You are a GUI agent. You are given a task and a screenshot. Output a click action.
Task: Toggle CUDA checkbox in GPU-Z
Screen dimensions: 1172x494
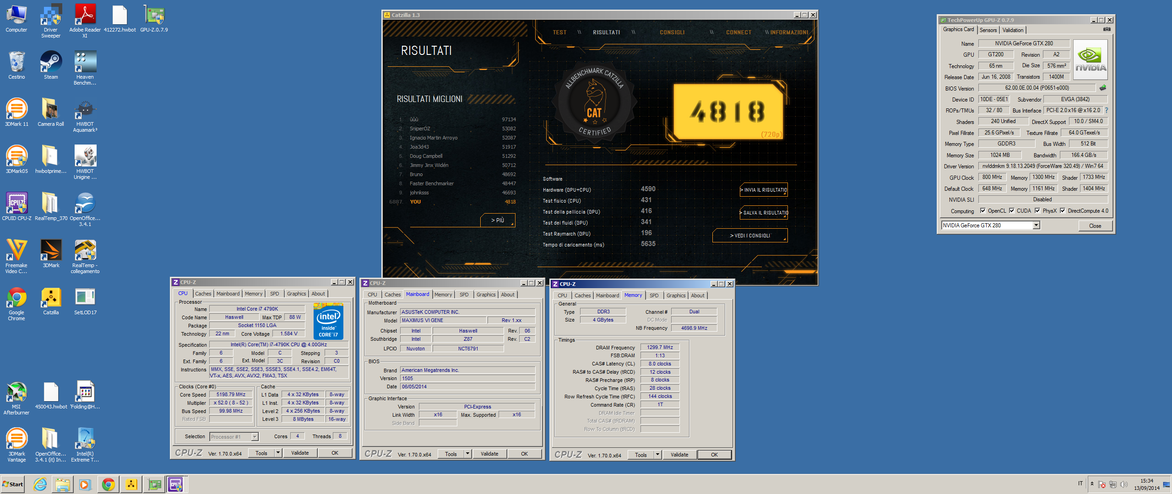click(1012, 211)
